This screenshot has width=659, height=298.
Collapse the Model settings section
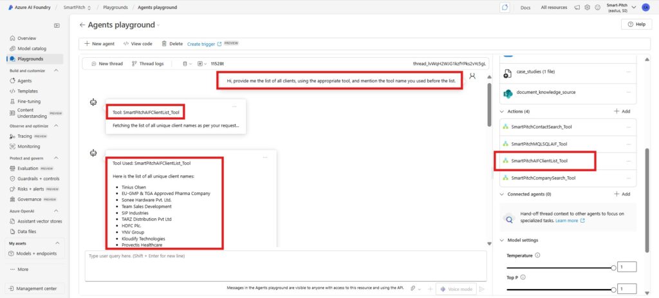click(502, 240)
